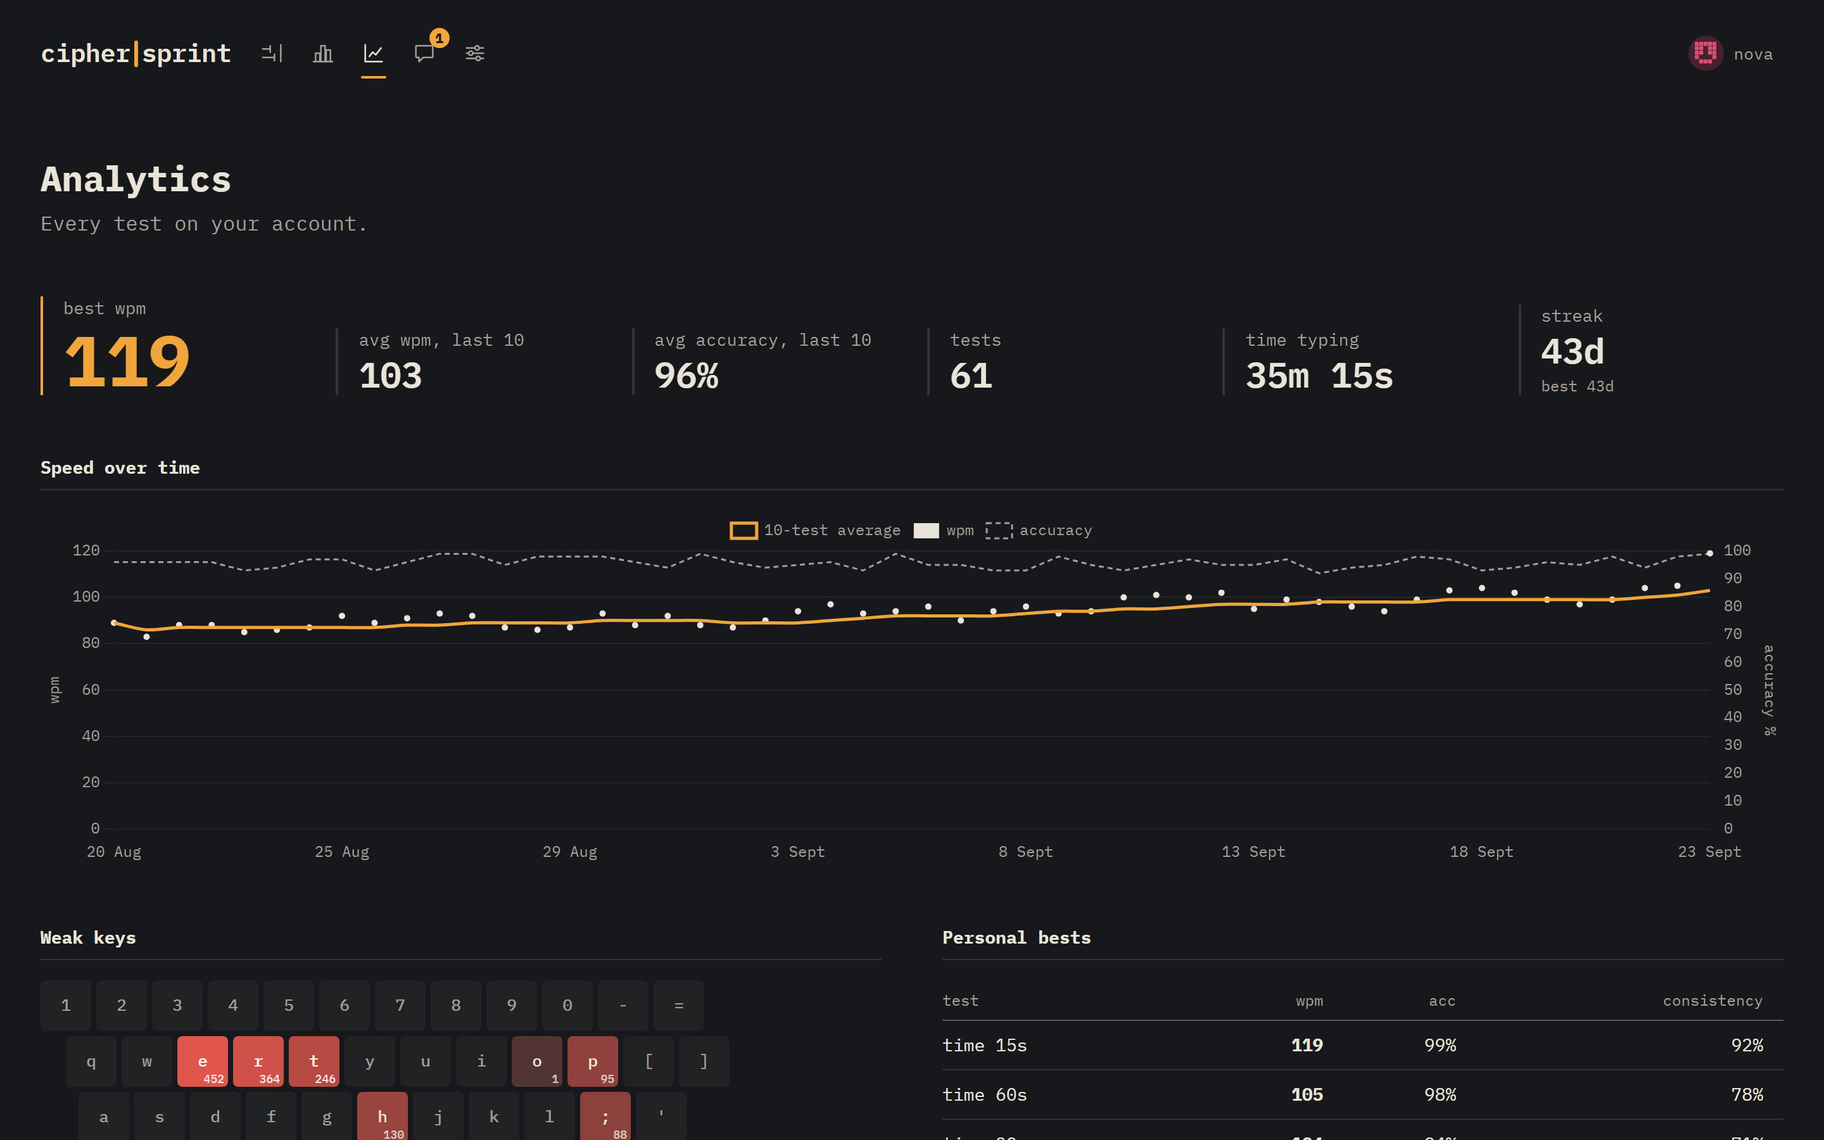Click the o key on the weak keys keyboard
Image resolution: width=1824 pixels, height=1140 pixels.
536,1061
